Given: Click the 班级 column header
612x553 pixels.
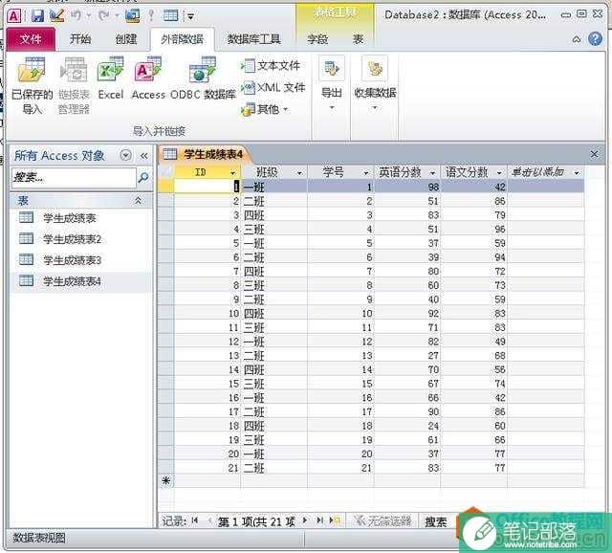Looking at the screenshot, I should 268,172.
